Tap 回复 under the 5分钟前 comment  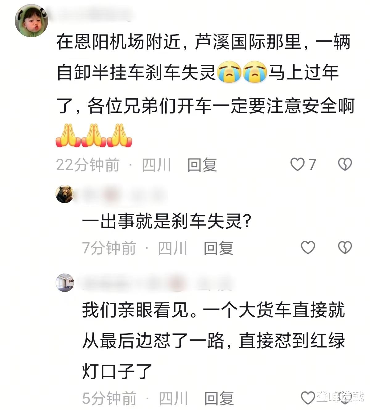(219, 399)
